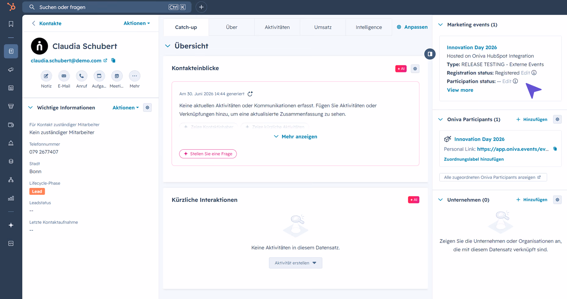Open the Breeze AI sparkle sidebar icon
The height and width of the screenshot is (299, 567).
tap(11, 225)
